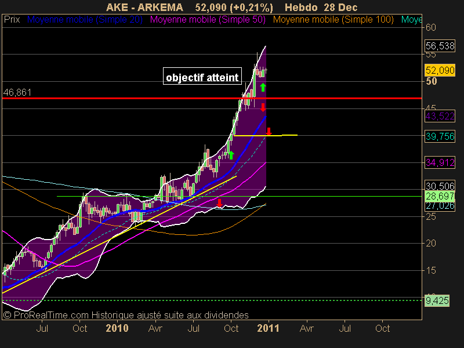Click the price axis value 20
464x348 pixels.
[431, 243]
